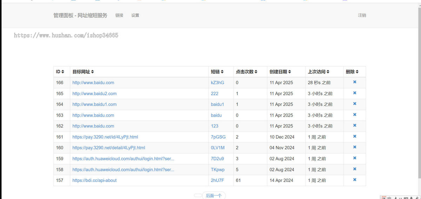
Task: Open the kZ3hG short link
Action: pyautogui.click(x=218, y=83)
